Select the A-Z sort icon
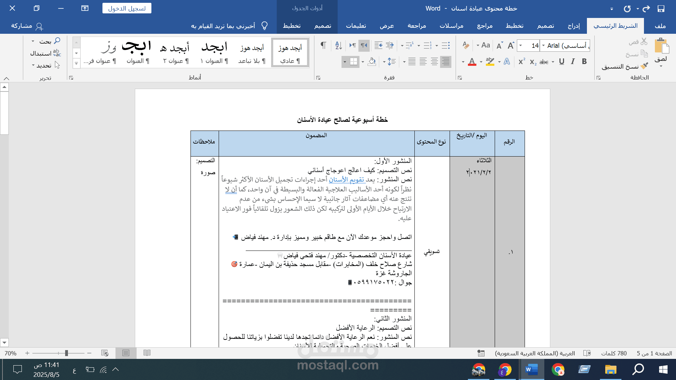The width and height of the screenshot is (676, 380). [339, 45]
